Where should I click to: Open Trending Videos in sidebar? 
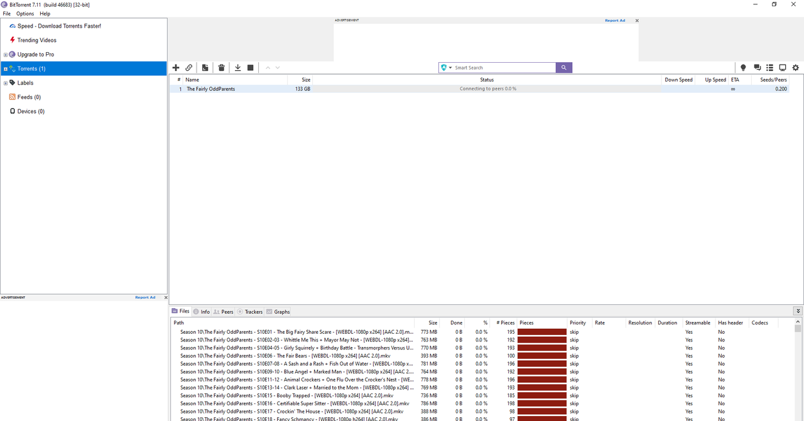click(37, 40)
